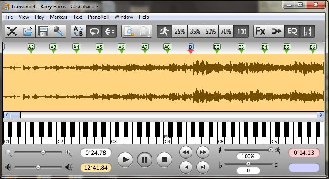Toggle the flat/sharp tuning icon
This screenshot has width=329, height=179.
307,32
